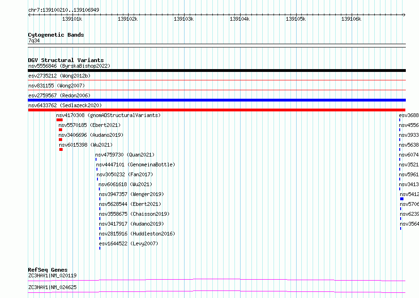
Task: Select the 139102k ruler position label
Action: click(128, 19)
